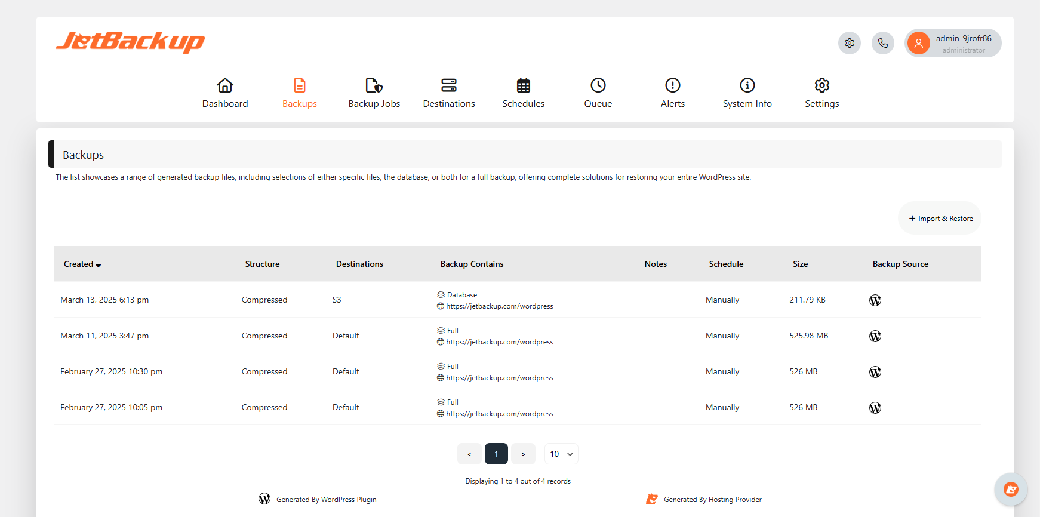Click the Import & Restore button
The image size is (1040, 517).
click(x=940, y=219)
